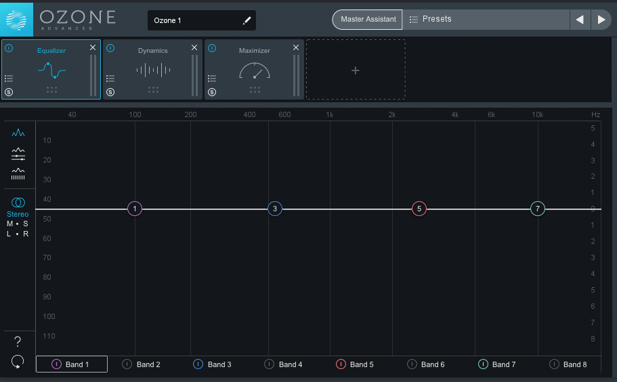
Task: Launch the Master Assistant
Action: (368, 20)
